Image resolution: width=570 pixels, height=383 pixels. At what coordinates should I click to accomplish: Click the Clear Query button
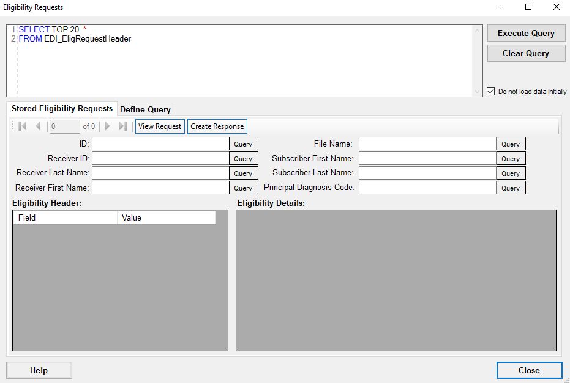(x=526, y=53)
